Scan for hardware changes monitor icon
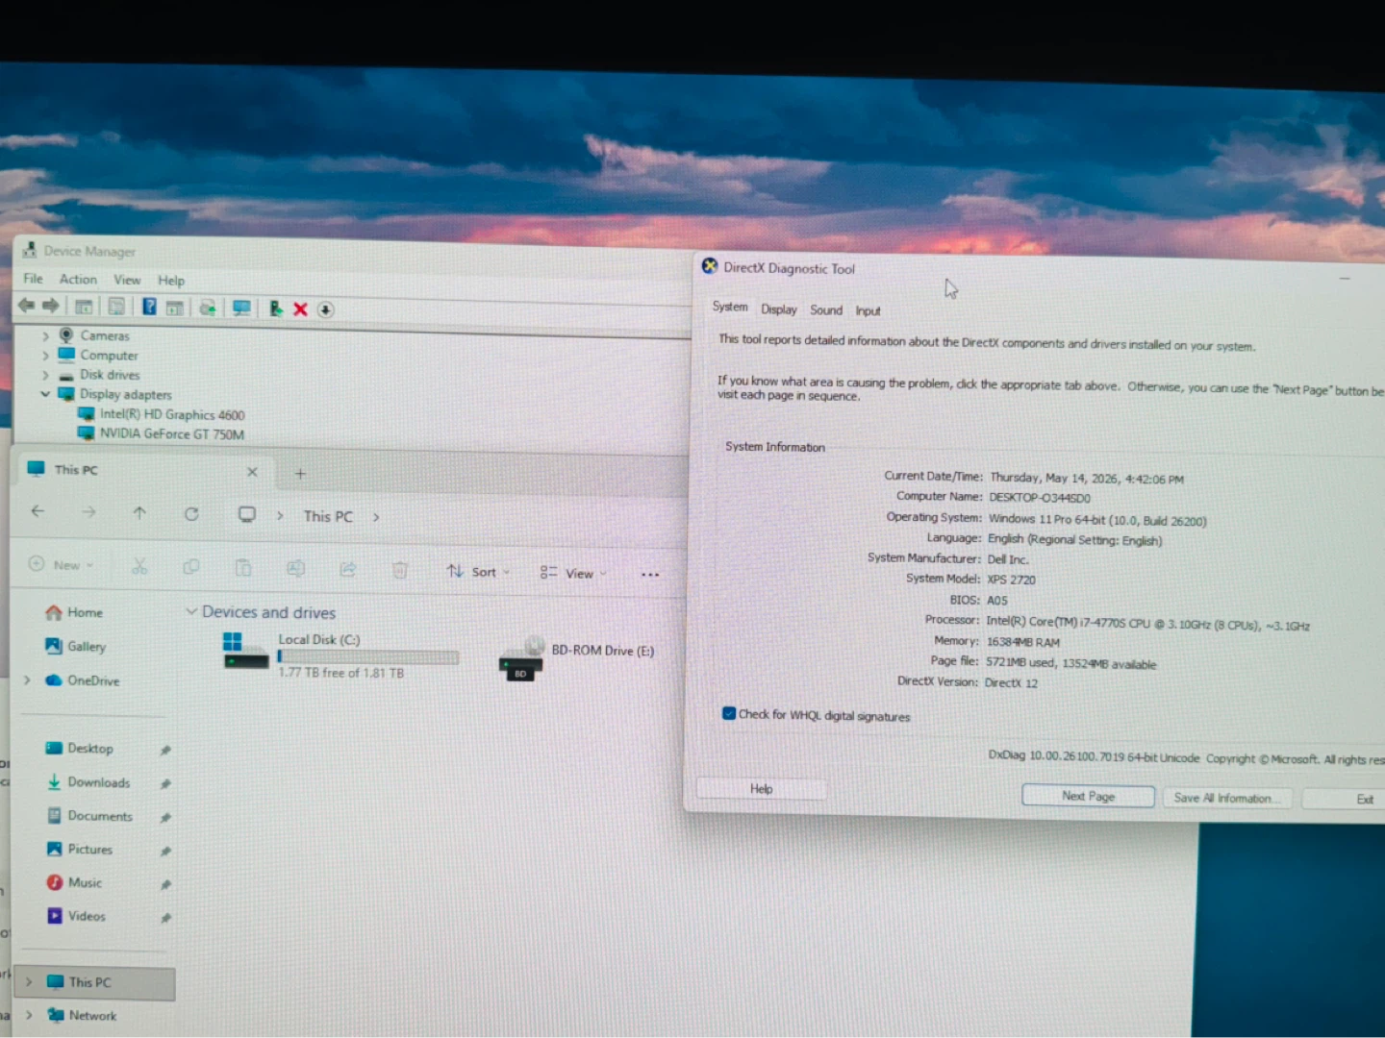 coord(241,308)
